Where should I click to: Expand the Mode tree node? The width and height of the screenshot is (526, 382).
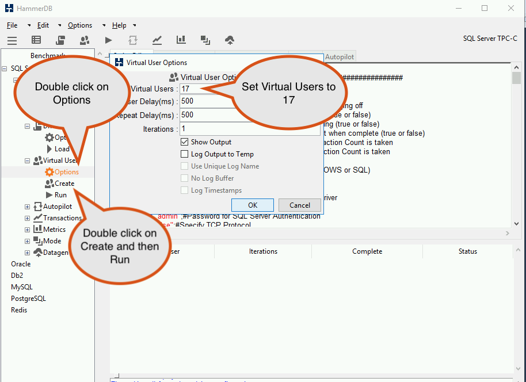click(27, 241)
